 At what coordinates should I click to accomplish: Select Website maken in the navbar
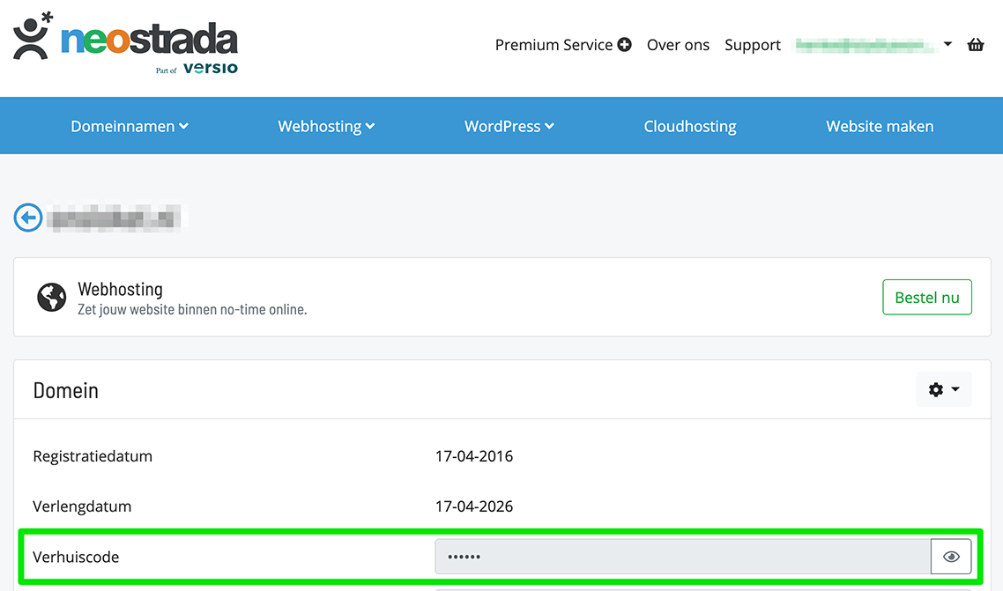click(x=880, y=126)
